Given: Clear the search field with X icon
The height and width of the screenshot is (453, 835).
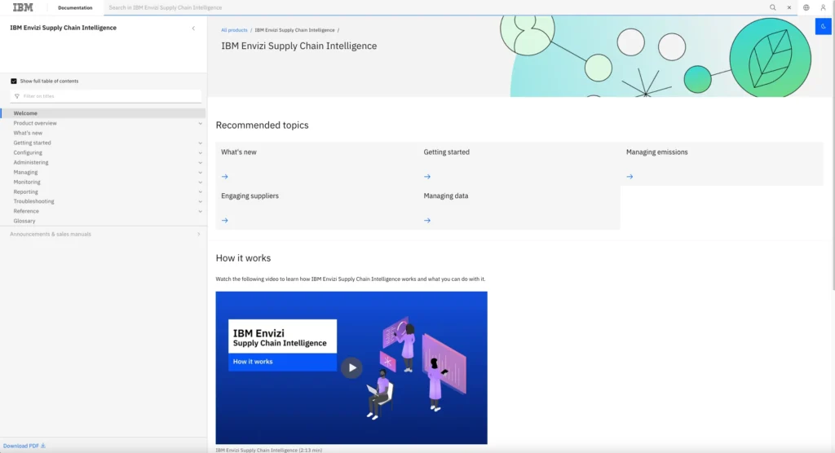Looking at the screenshot, I should (789, 7).
